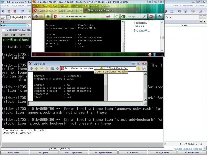Image resolution: width=207 pixels, height=155 pixels.
Task: Click the red Adblock stop-sign icon in Firefox
Action: click(151, 16)
